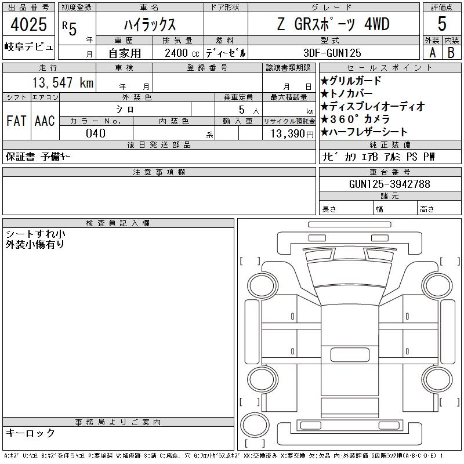Select inspector note シートすれ小
Viewport: 464px width, 464px height.
pyautogui.click(x=35, y=234)
